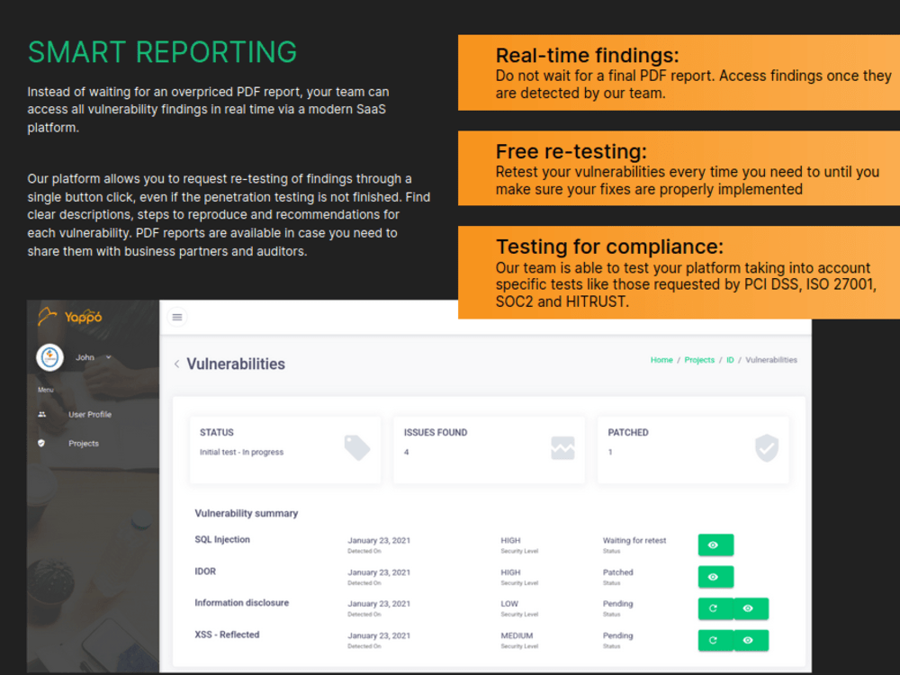Show details of XSS - Reflected finding
This screenshot has width=900, height=675.
click(750, 640)
